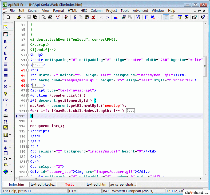Open sidebar preview magnifier window icon

point(6,27)
